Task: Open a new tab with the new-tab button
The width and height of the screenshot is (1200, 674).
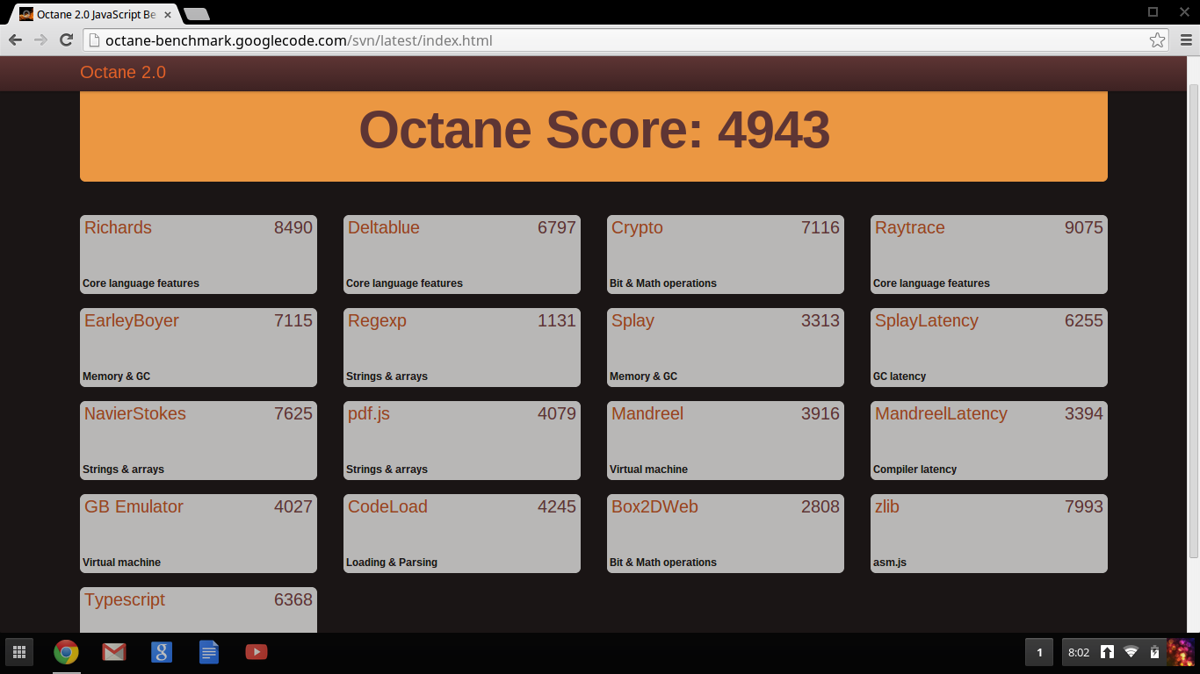Action: coord(197,14)
